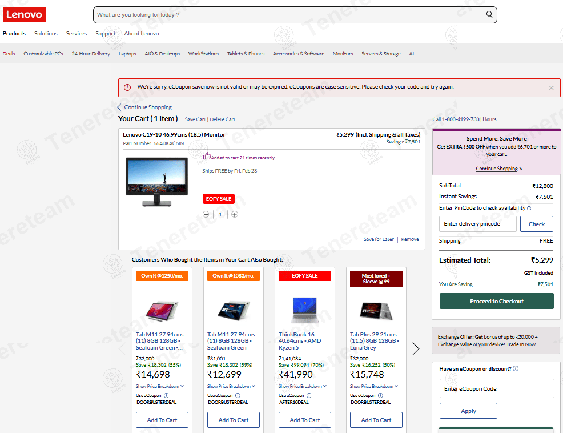563x433 pixels.
Task: Click eCoupon info icon under Tab Plus
Action: coord(380,395)
